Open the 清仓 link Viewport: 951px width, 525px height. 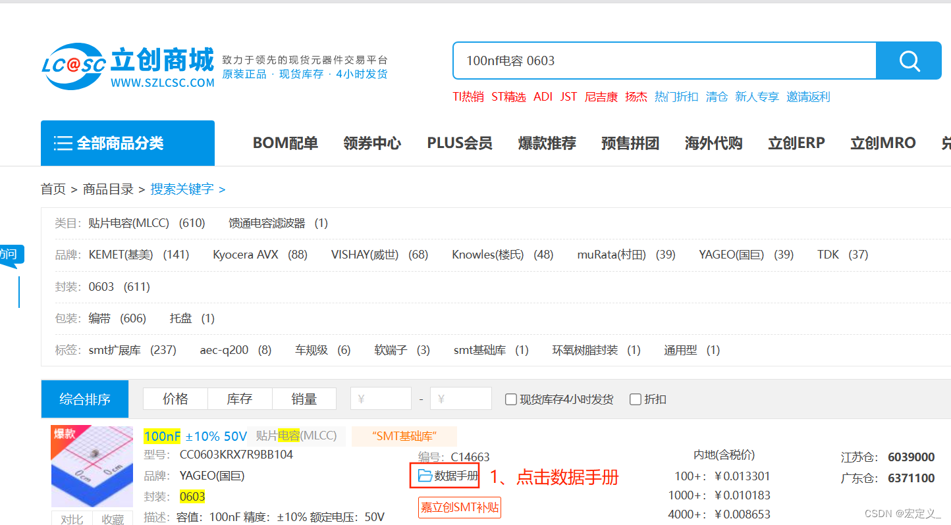coord(717,97)
